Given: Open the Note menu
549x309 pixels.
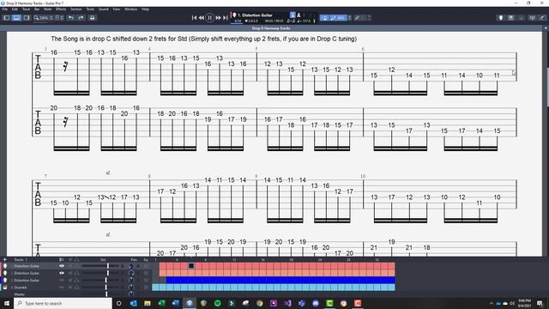Looking at the screenshot, I should (48, 9).
